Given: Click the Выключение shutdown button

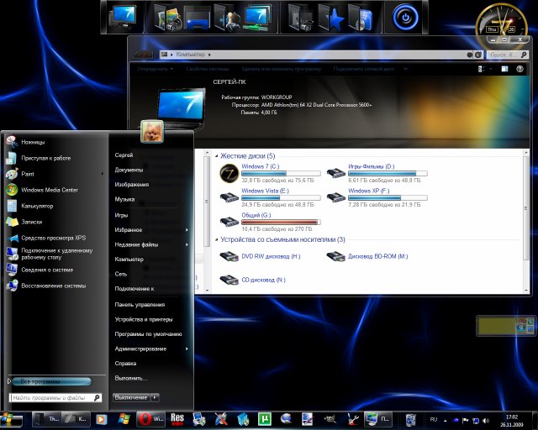Looking at the screenshot, I should (x=130, y=397).
